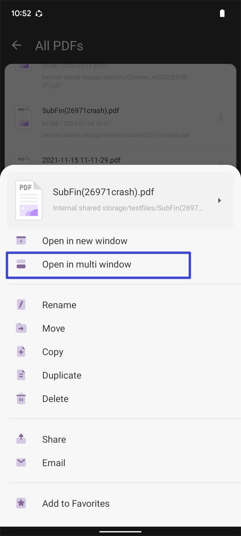Tap the SubFin(26971crash).pdf title in the sheet
Image resolution: width=241 pixels, height=536 pixels.
click(103, 192)
